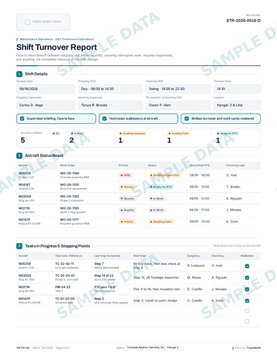Click the Location field Hangar 2 & Line
This screenshot has width=277, height=359.
click(237, 105)
